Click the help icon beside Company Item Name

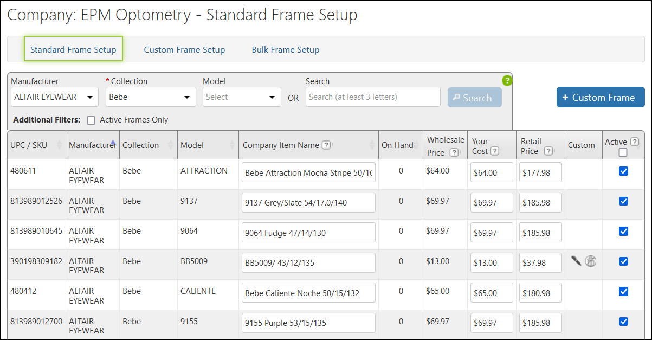326,145
